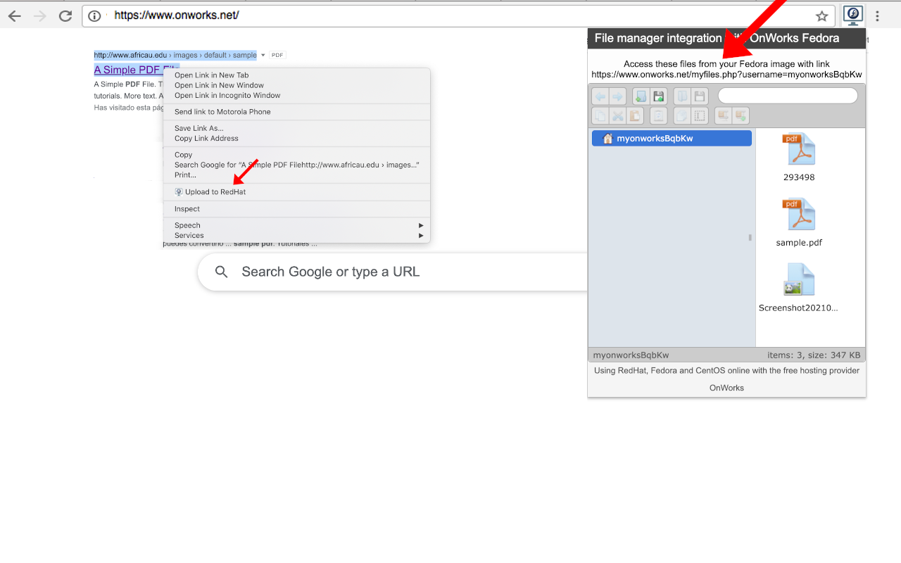Select the Screenshot20210... image file
901x563 pixels.
coord(799,288)
